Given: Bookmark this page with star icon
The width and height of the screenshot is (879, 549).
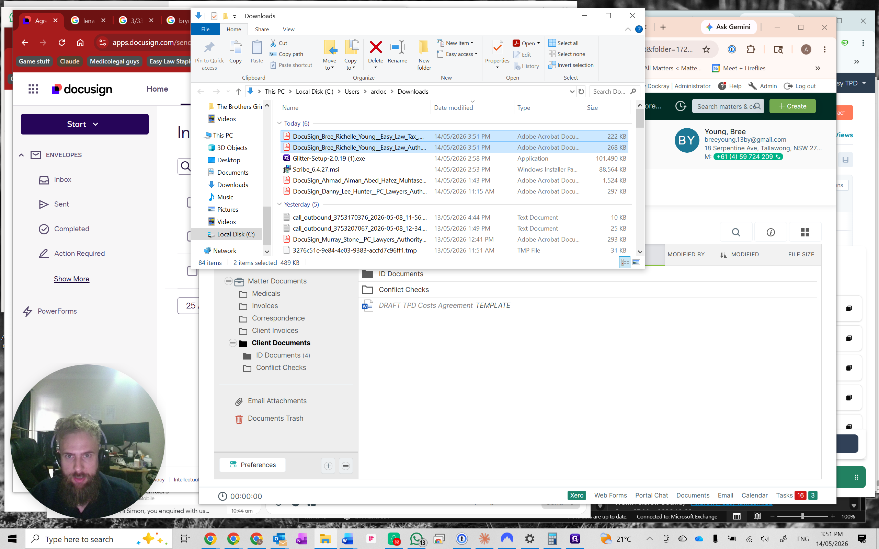Looking at the screenshot, I should click(x=706, y=49).
